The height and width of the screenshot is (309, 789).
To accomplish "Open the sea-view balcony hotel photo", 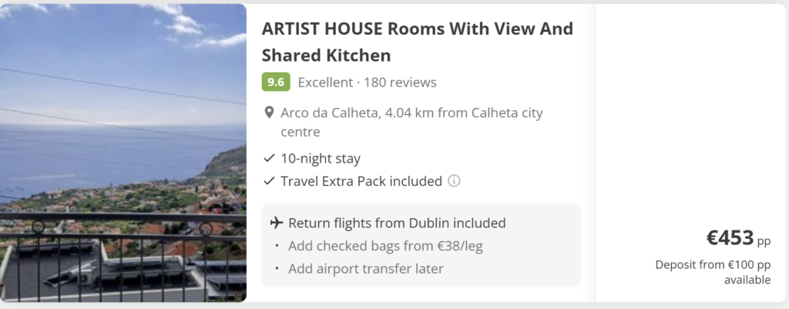I will (x=123, y=153).
